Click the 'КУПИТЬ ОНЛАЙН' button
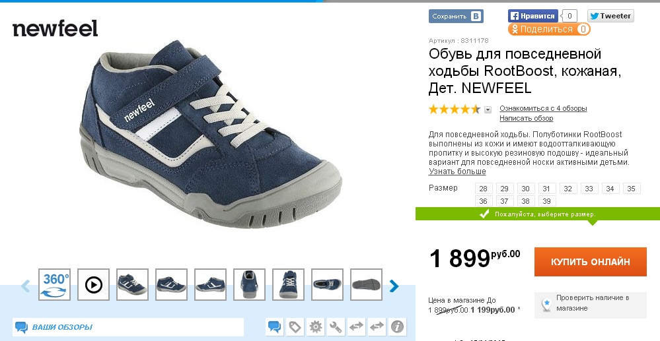Screen dimensions: 660x341 [x=590, y=262]
